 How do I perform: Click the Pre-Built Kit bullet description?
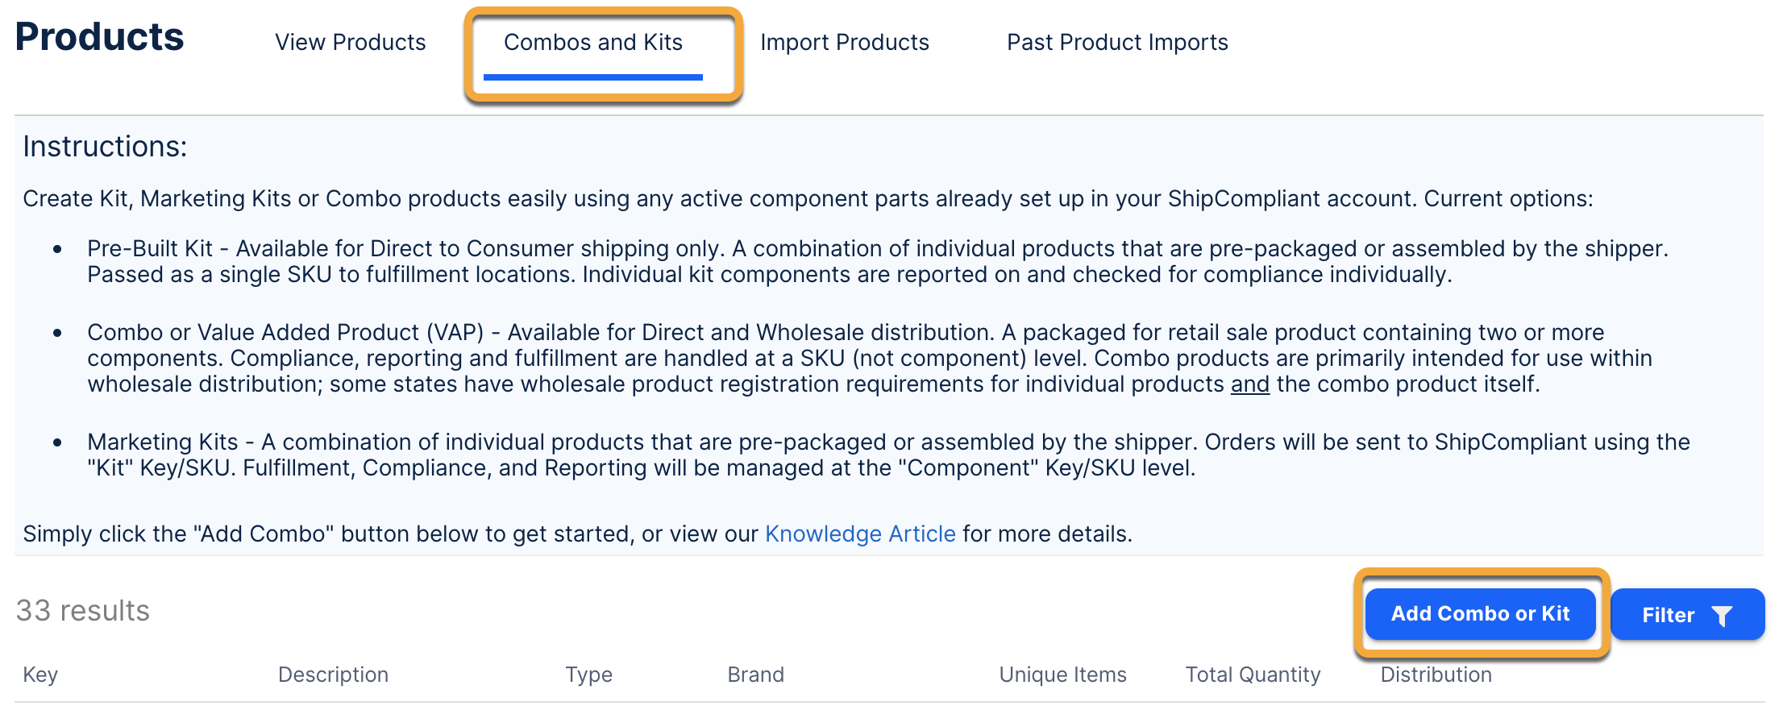point(877,262)
